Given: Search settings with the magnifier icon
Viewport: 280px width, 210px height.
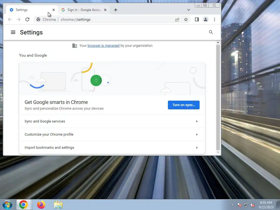Looking at the screenshot, I should (211, 32).
